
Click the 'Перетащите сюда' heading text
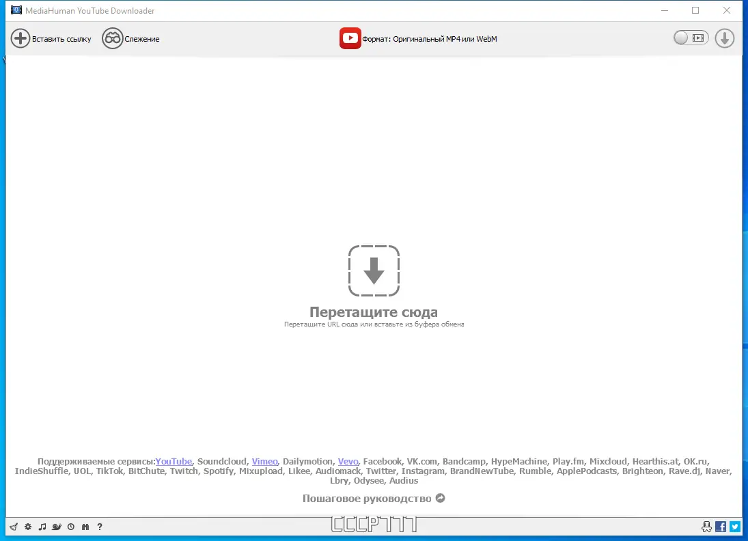coord(374,312)
